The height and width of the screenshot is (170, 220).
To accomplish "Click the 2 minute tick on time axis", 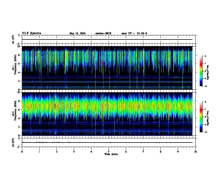I will point(57,152).
